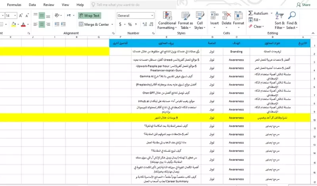
Task: Click the Increase Font Size icon
Action: 21,15
